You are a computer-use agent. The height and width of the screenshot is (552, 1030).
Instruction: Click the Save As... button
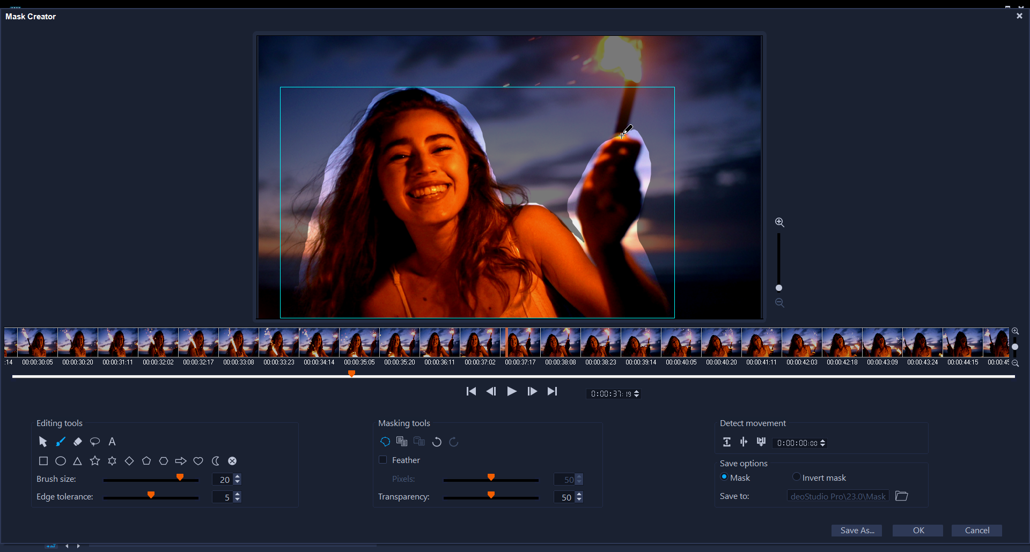(x=857, y=531)
